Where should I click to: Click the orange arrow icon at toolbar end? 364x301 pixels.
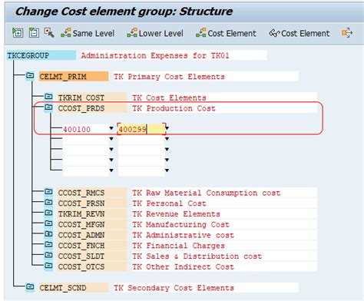pyautogui.click(x=347, y=33)
